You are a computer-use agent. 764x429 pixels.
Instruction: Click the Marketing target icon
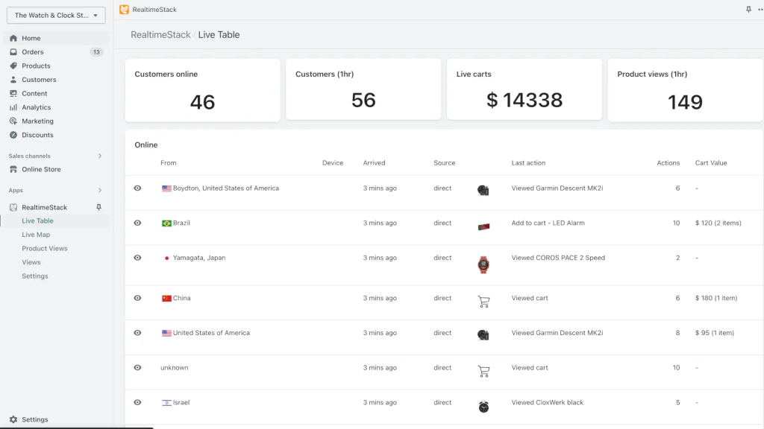click(x=13, y=121)
